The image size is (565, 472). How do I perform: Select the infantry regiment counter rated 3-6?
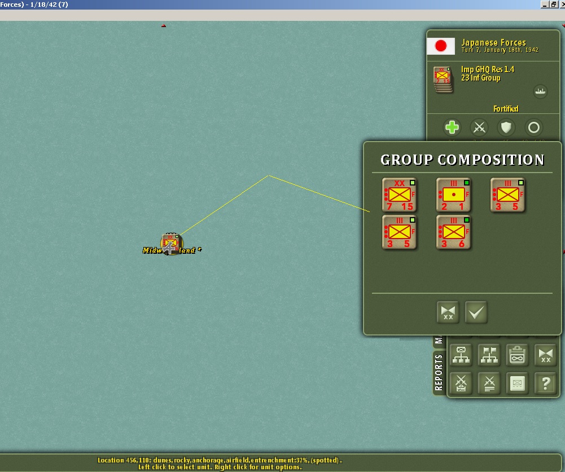point(453,232)
